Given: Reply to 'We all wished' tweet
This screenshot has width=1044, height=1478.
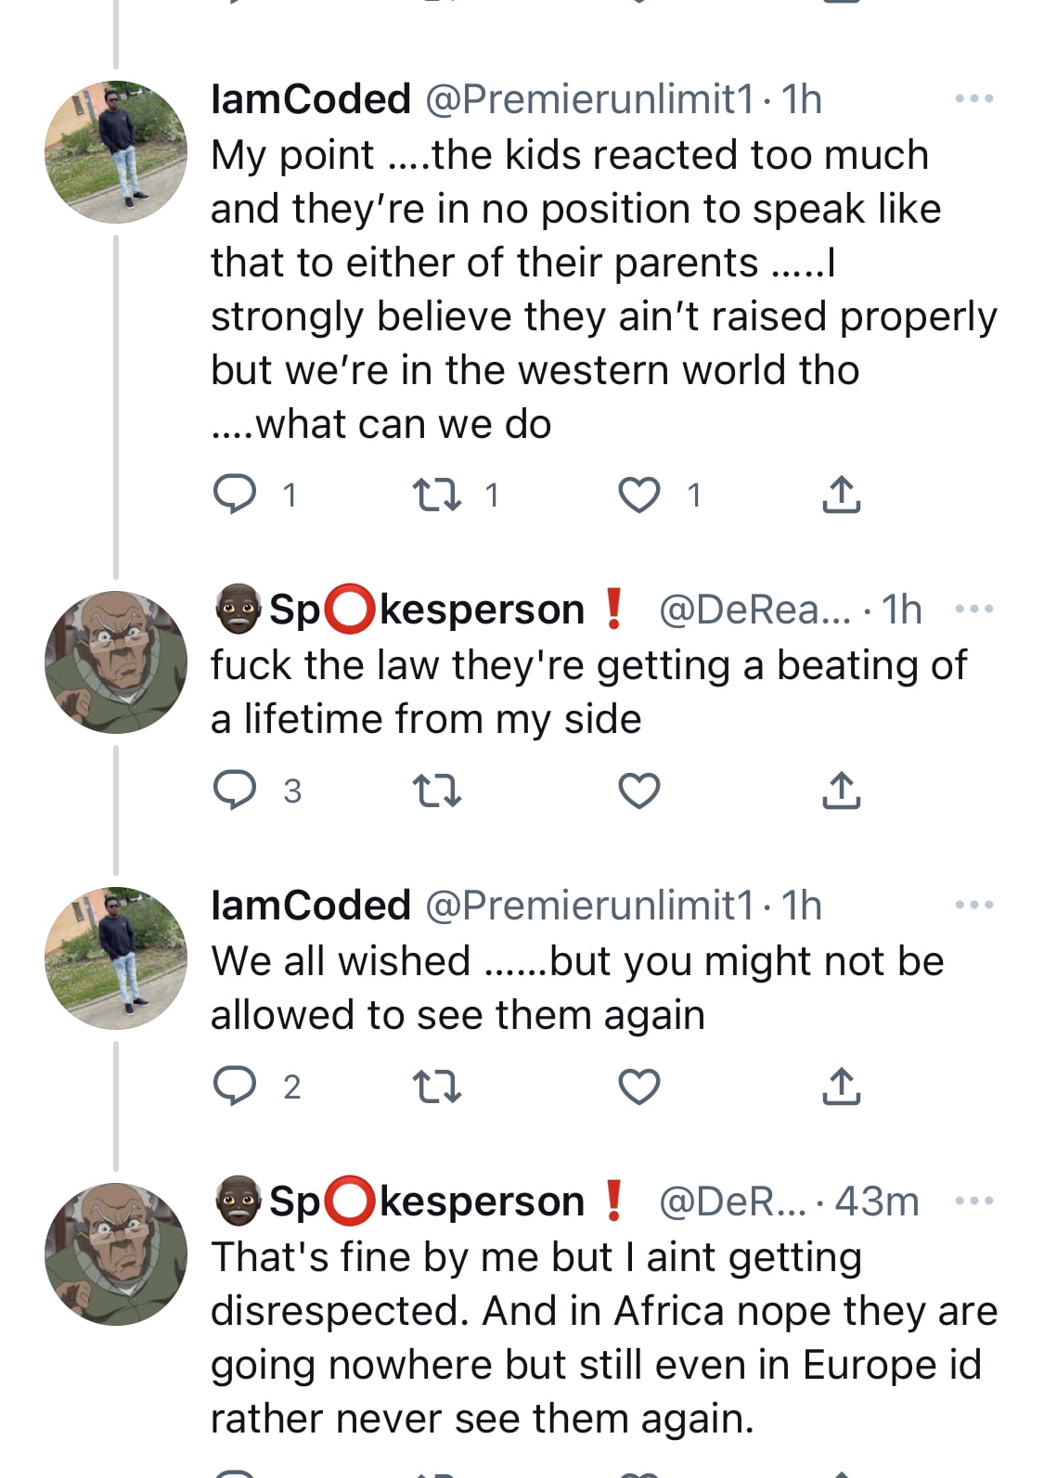Looking at the screenshot, I should (235, 1086).
